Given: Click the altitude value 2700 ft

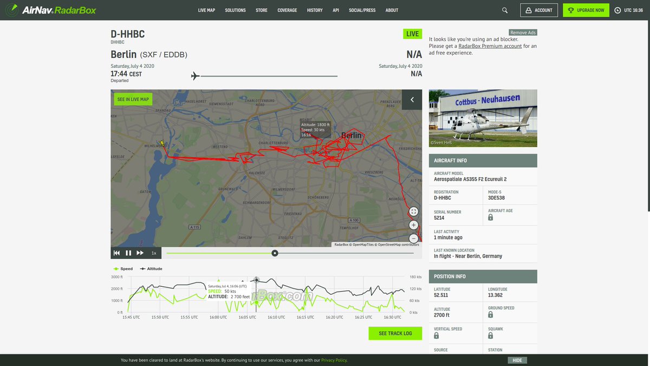Looking at the screenshot, I should coord(441,315).
